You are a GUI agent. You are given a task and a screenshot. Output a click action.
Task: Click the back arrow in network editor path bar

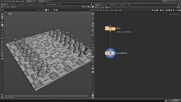pos(96,8)
